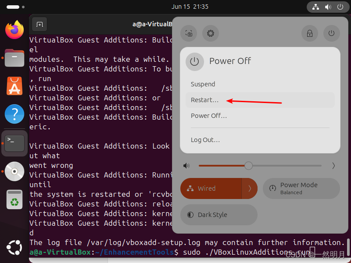Open Settings gear in quick settings
Viewport: 351px width, 263px height.
click(x=211, y=33)
